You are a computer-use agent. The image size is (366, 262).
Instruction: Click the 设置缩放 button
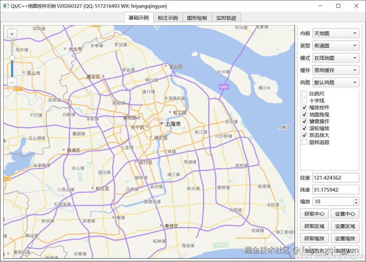[x=345, y=238]
